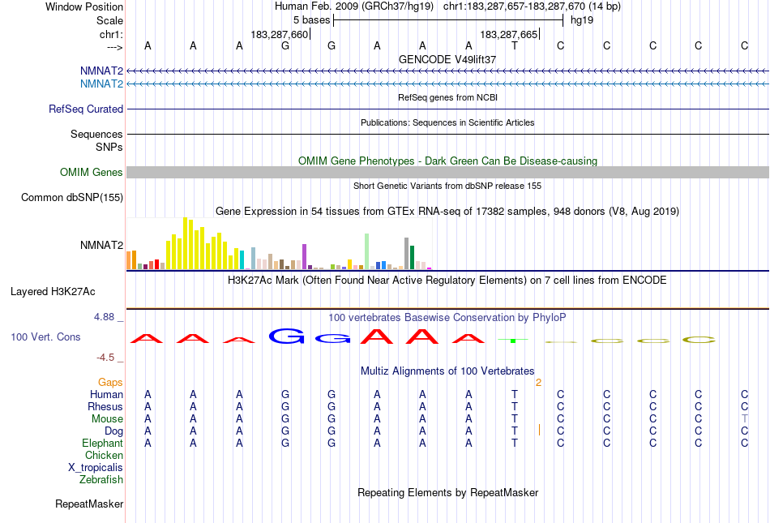Click the Short Genetic Variants dbSNP title
The height and width of the screenshot is (523, 770).
click(x=447, y=186)
